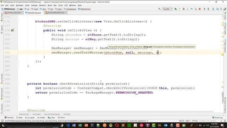Open the Build Variants side panel

click(x=2, y=94)
